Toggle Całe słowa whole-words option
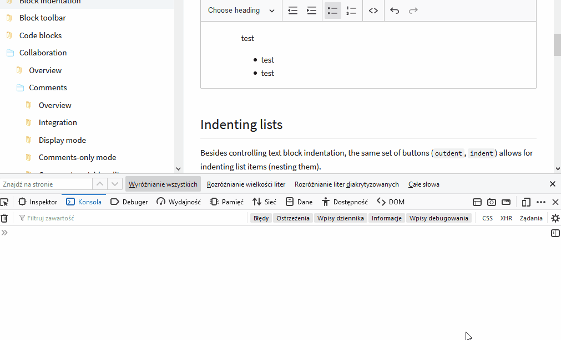This screenshot has width=561, height=340. point(424,184)
